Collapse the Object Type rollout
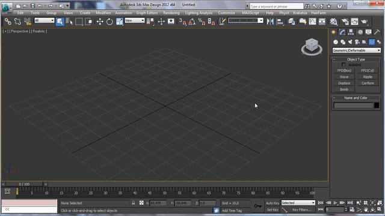 (x=356, y=59)
